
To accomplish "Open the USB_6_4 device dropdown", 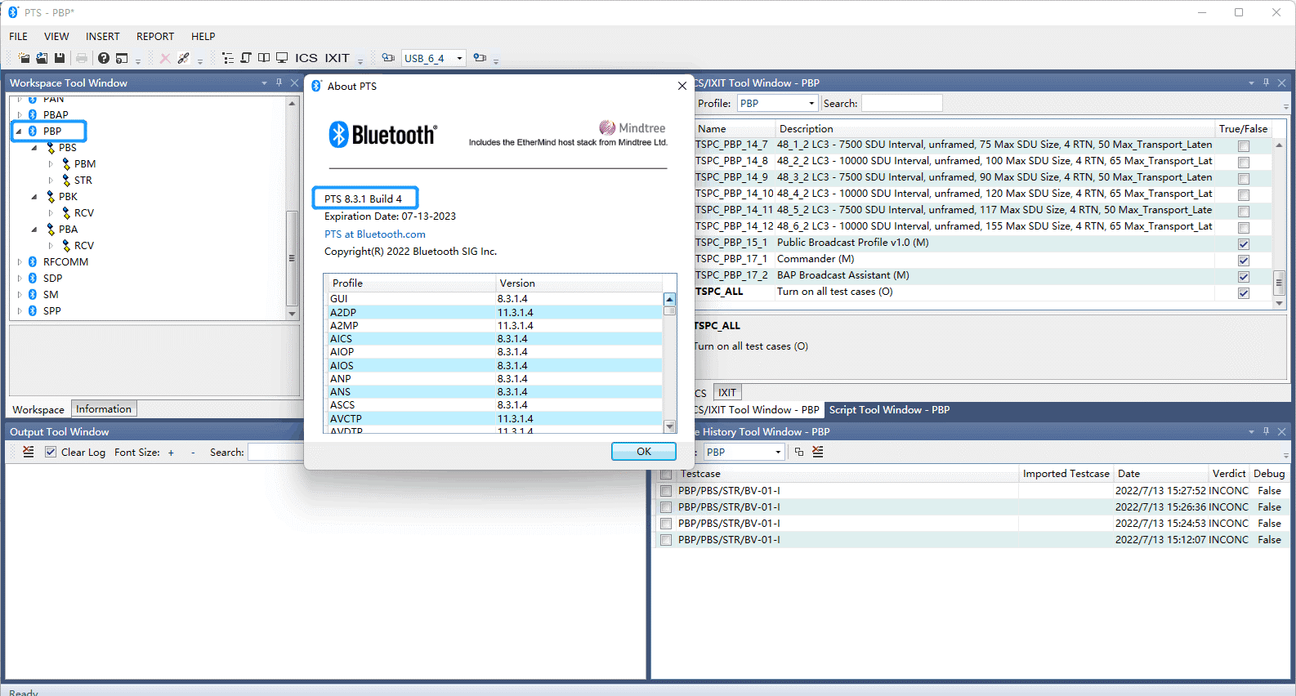I will coord(459,58).
